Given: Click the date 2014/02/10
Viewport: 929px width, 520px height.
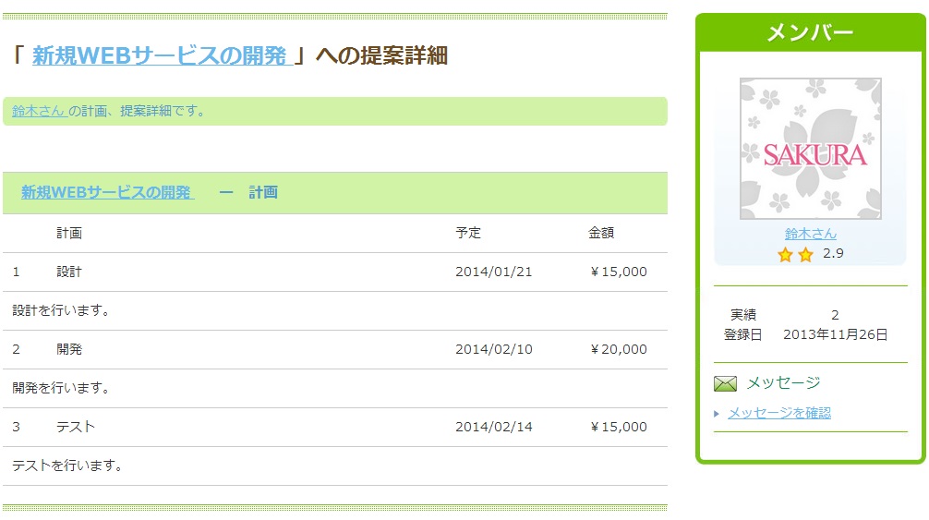Looking at the screenshot, I should click(493, 349).
